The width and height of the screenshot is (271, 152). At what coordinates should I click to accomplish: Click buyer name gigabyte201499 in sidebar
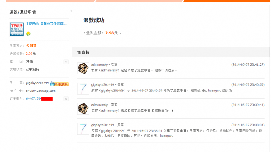tap(37, 83)
